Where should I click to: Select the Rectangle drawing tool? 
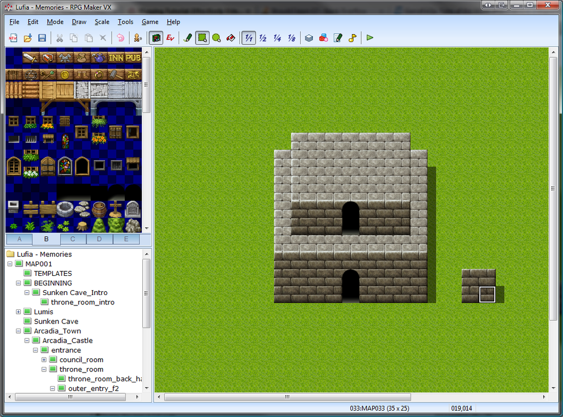coord(202,38)
